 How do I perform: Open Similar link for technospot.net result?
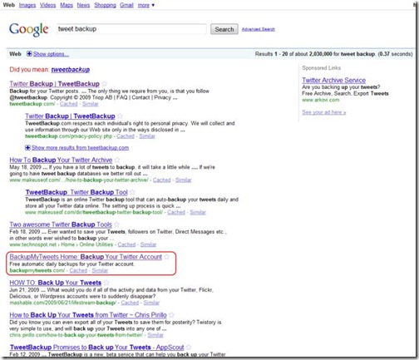(x=148, y=244)
